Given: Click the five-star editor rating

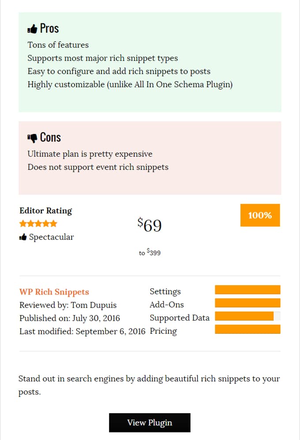Looking at the screenshot, I should click(38, 224).
